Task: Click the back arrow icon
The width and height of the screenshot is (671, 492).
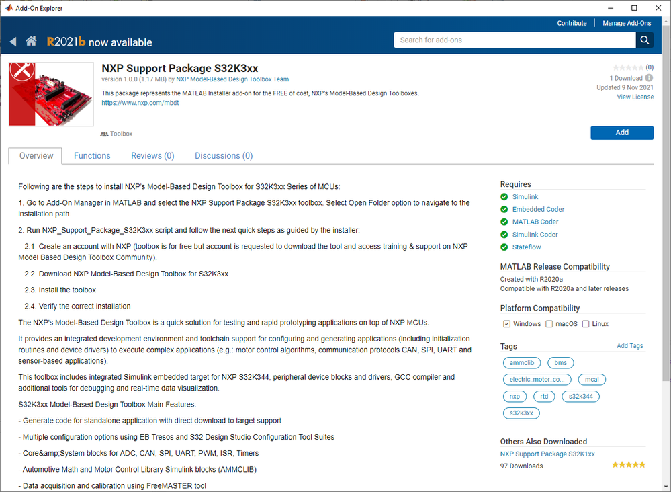Action: (13, 42)
